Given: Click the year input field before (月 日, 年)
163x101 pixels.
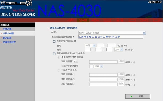Looking at the screenshot, I should 112,45.
